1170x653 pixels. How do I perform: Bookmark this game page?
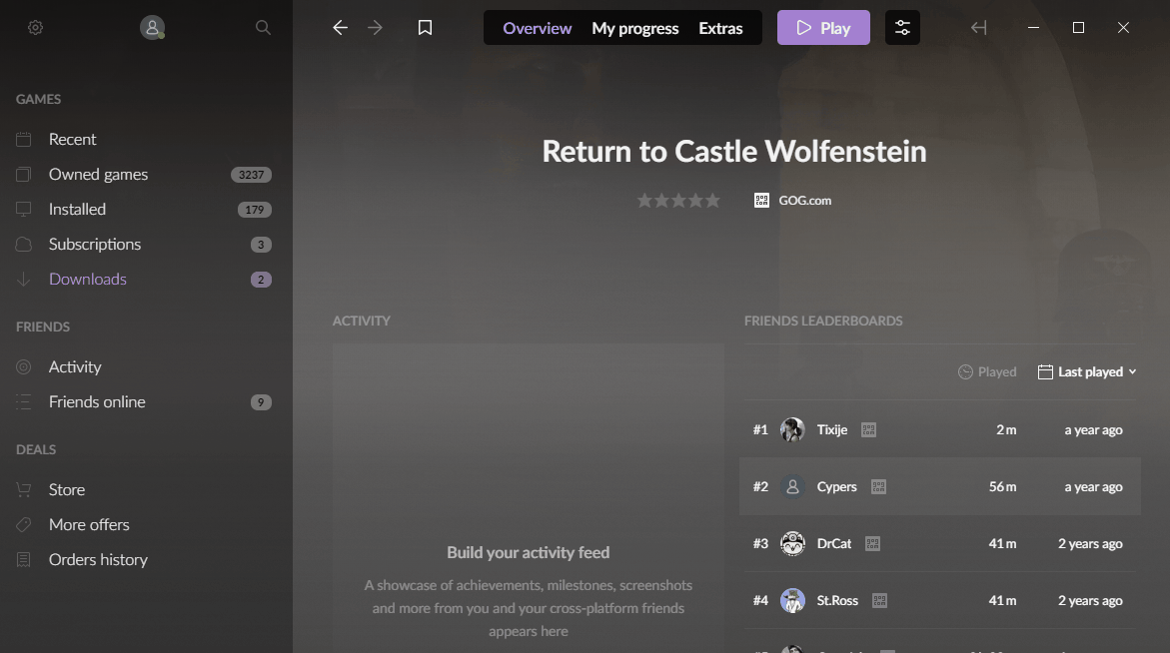coord(426,28)
